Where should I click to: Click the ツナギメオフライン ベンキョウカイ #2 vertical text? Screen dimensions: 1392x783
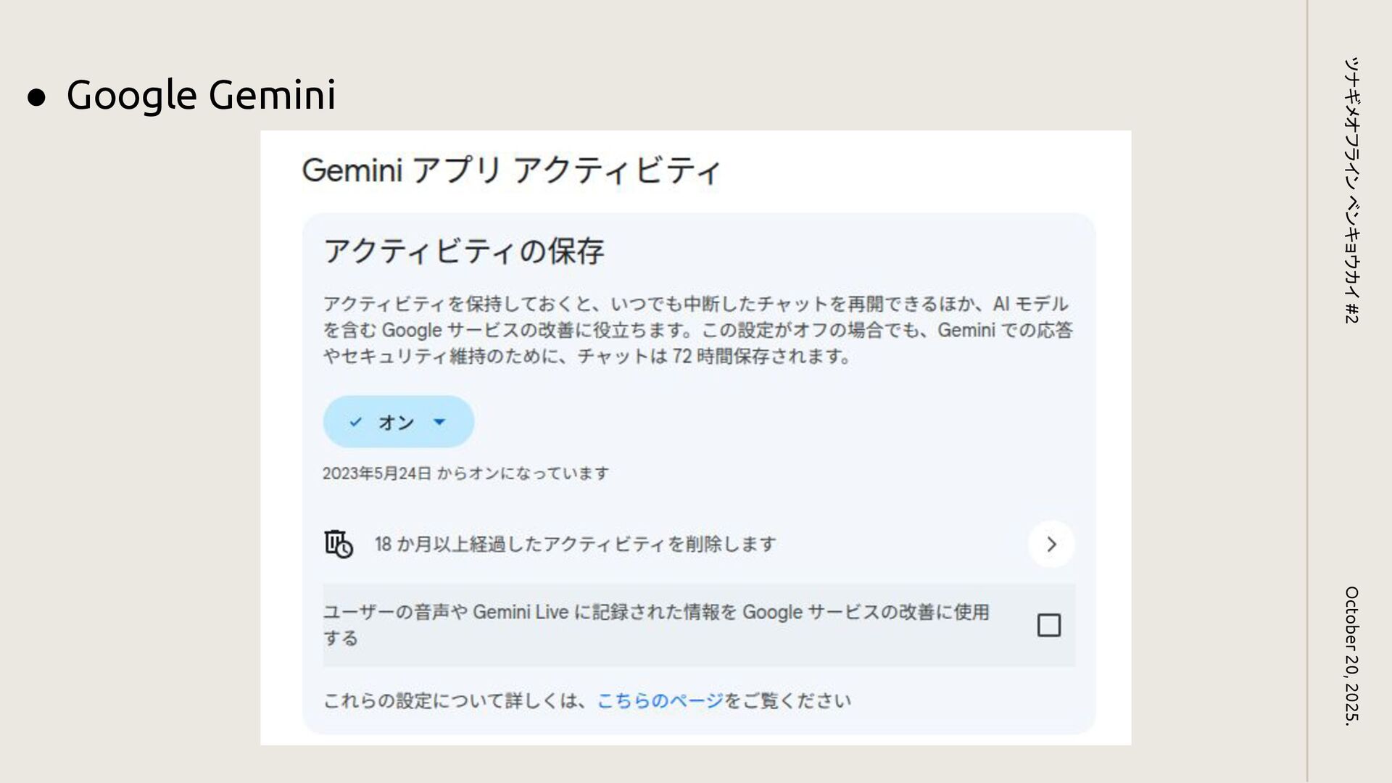(1351, 190)
